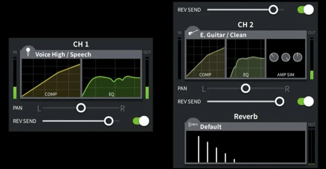Click the CH 2 PAN slider handle
This screenshot has height=169, width=326.
tap(246, 88)
